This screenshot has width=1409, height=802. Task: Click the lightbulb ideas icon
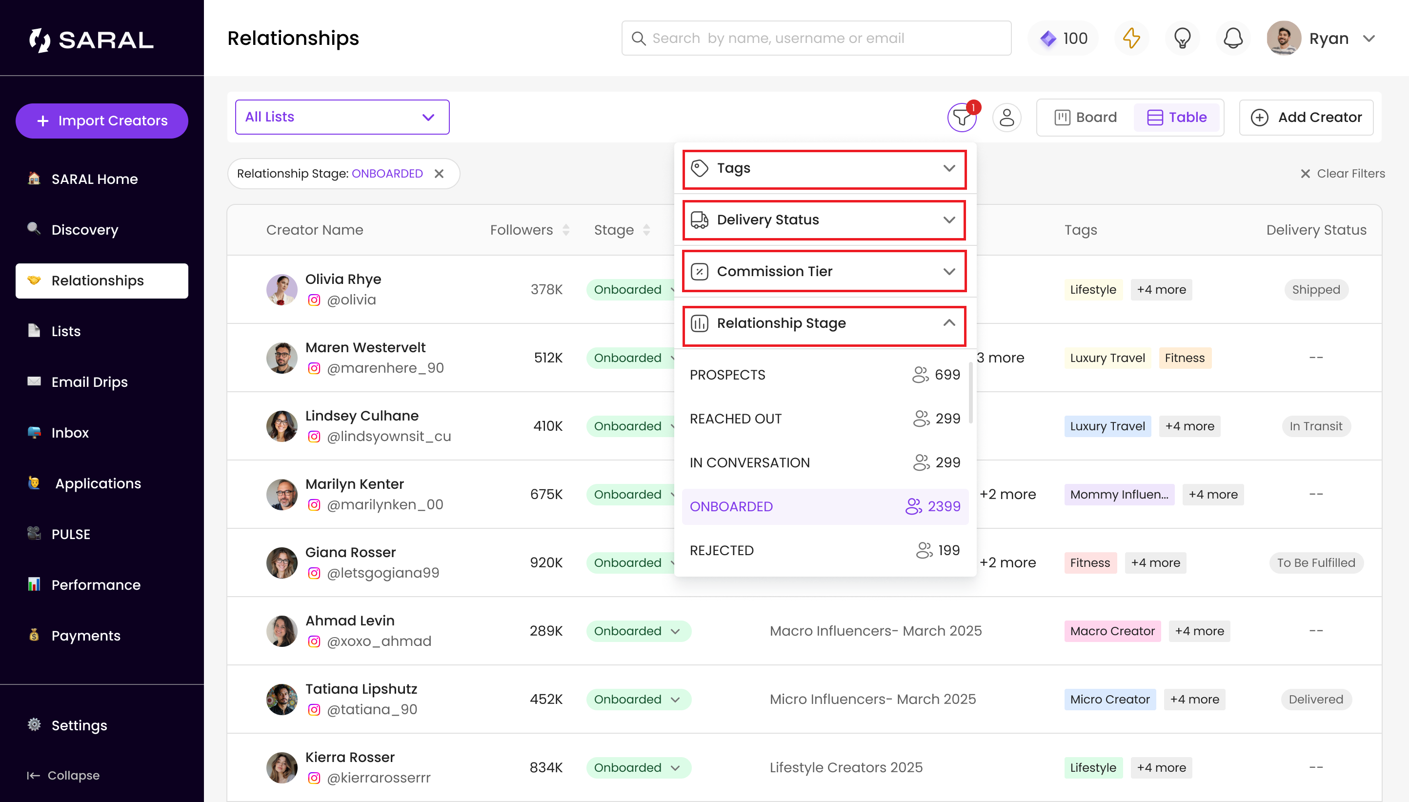point(1182,38)
